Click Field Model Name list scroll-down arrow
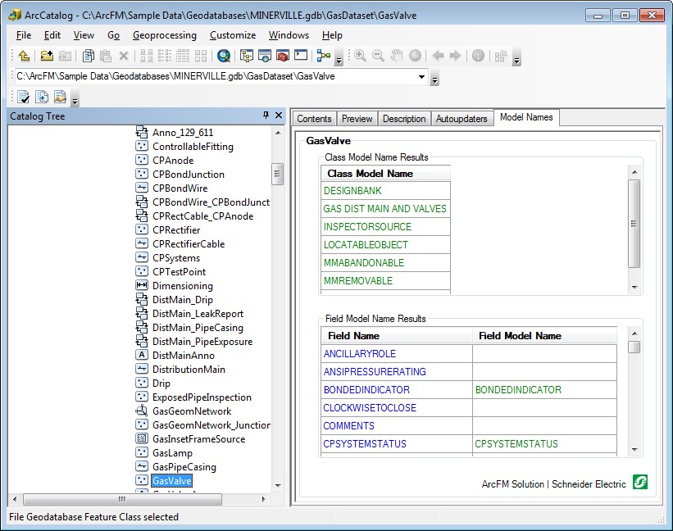Viewport: 673px width, 531px height. tap(634, 450)
